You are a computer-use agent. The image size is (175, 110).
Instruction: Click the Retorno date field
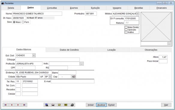pos(131,23)
